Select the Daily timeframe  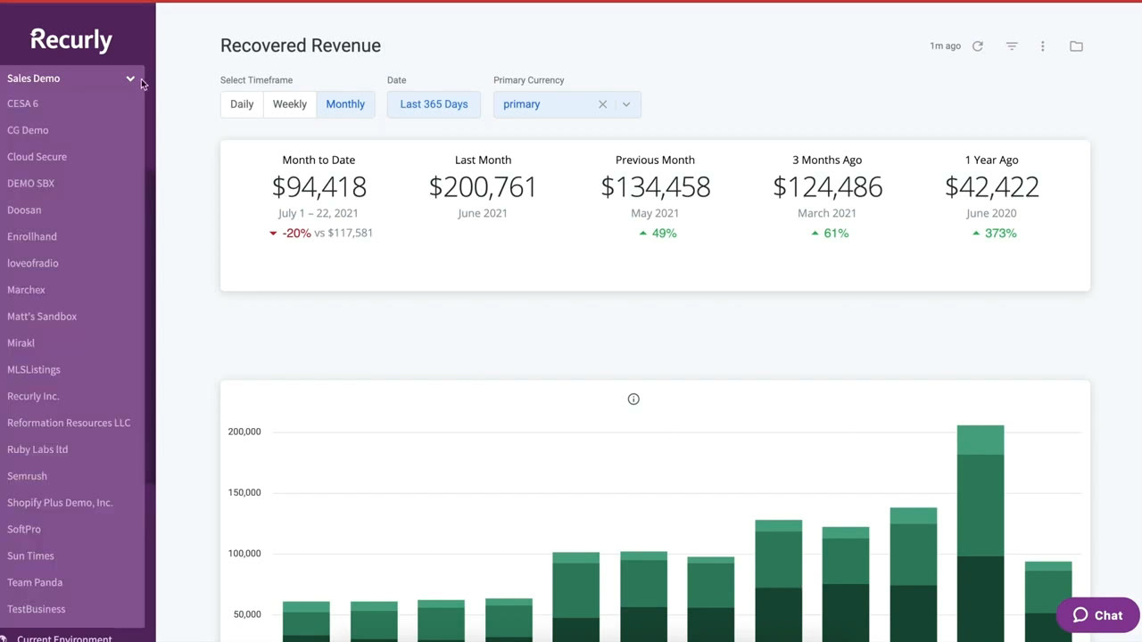(x=242, y=104)
